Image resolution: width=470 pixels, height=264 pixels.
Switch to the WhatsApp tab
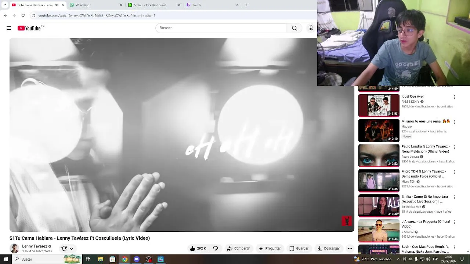[x=95, y=5]
